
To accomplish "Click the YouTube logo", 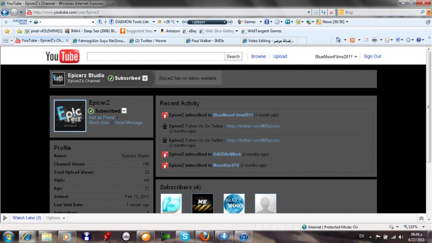I will [x=63, y=56].
